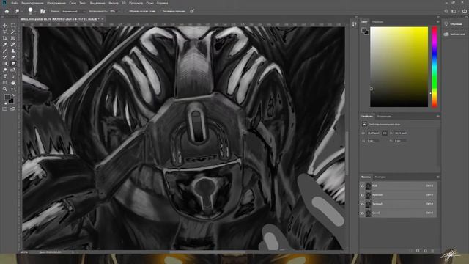Screen dimensions: 469x264
Task: Select the Path Selection tool
Action: click(13, 76)
